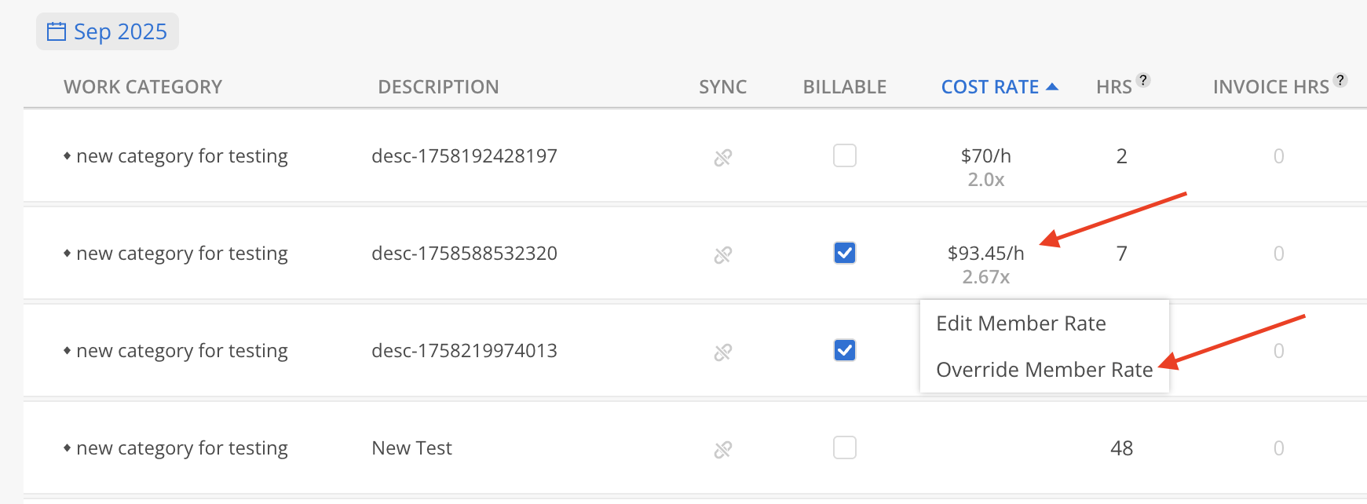Select Edit Member Rate menu option
Viewport: 1367px width, 504px height.
[1021, 323]
